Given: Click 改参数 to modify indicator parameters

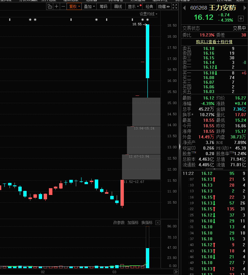Looking at the screenshot, I should click(x=119, y=222).
